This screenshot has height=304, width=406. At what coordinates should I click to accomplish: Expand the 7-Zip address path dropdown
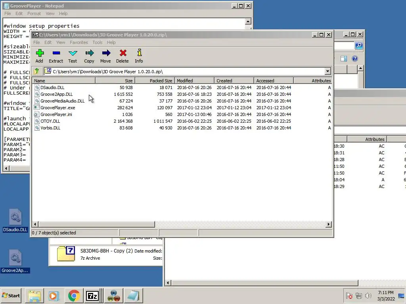(328, 71)
